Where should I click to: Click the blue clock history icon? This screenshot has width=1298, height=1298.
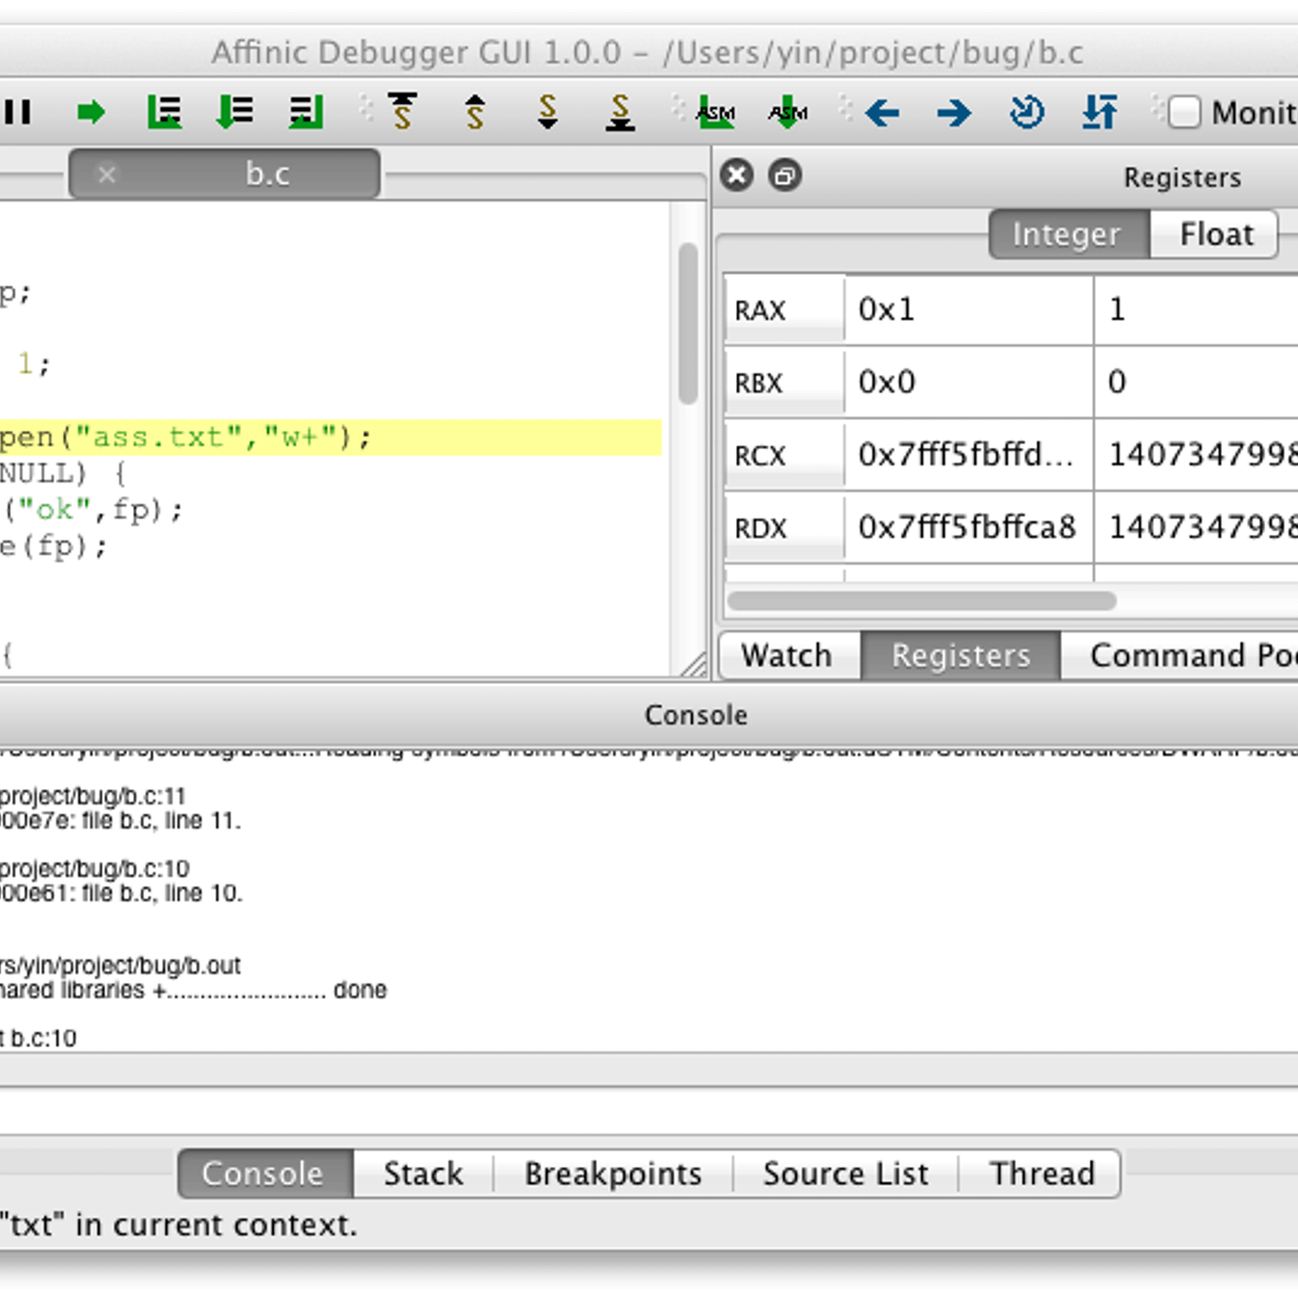[x=1027, y=112]
